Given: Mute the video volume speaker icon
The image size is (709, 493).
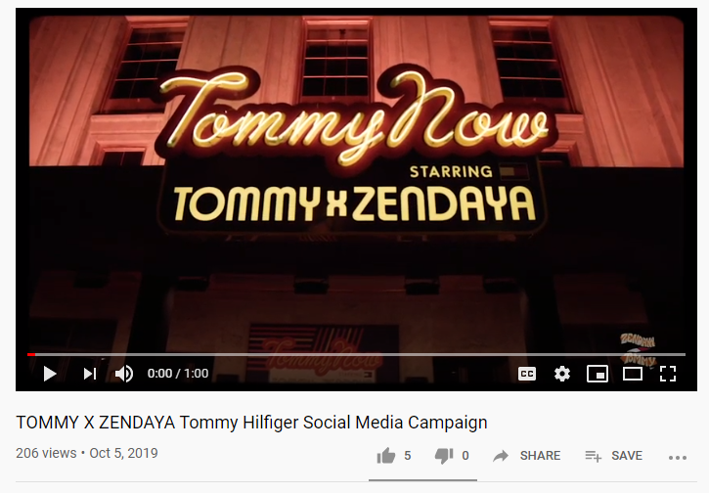Looking at the screenshot, I should tap(123, 374).
